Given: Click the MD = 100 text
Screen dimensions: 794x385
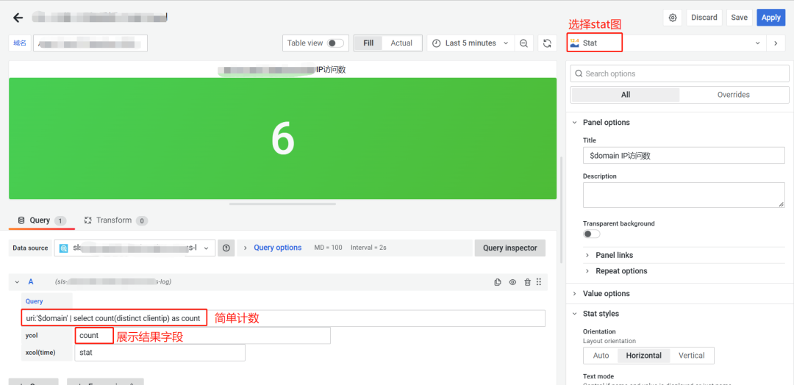Looking at the screenshot, I should coord(328,248).
